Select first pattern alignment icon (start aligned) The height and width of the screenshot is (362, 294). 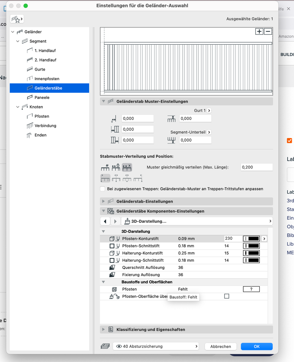click(105, 178)
